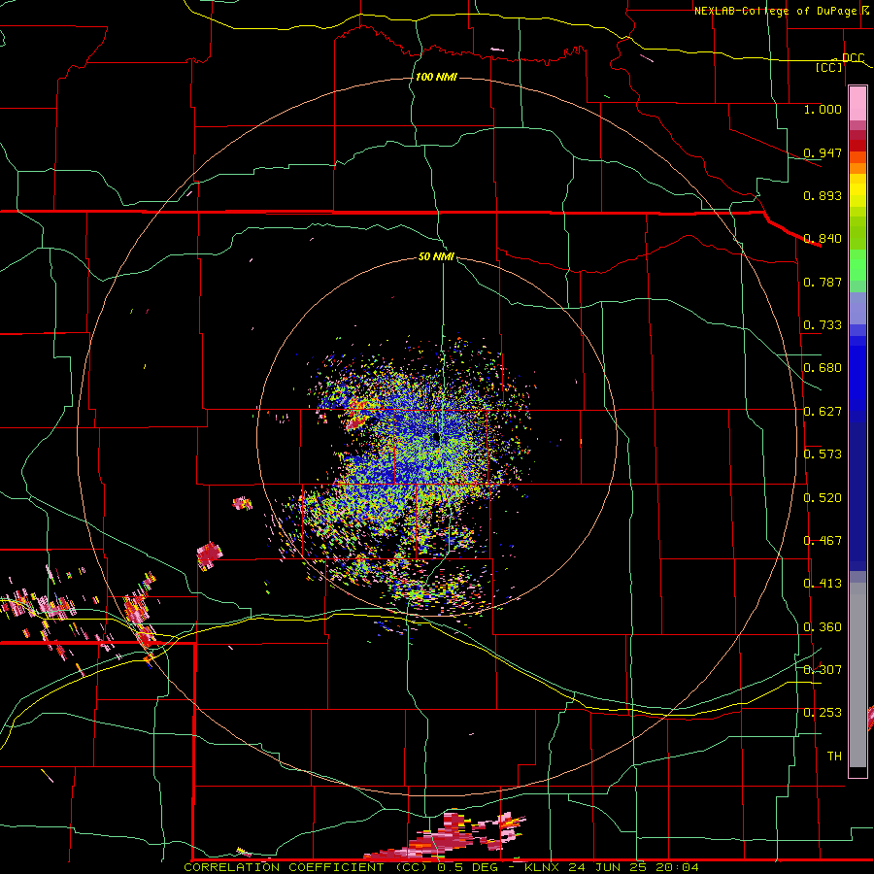Click the 0.733 color scale value
Viewport: 874px width, 874px height.
pos(823,325)
